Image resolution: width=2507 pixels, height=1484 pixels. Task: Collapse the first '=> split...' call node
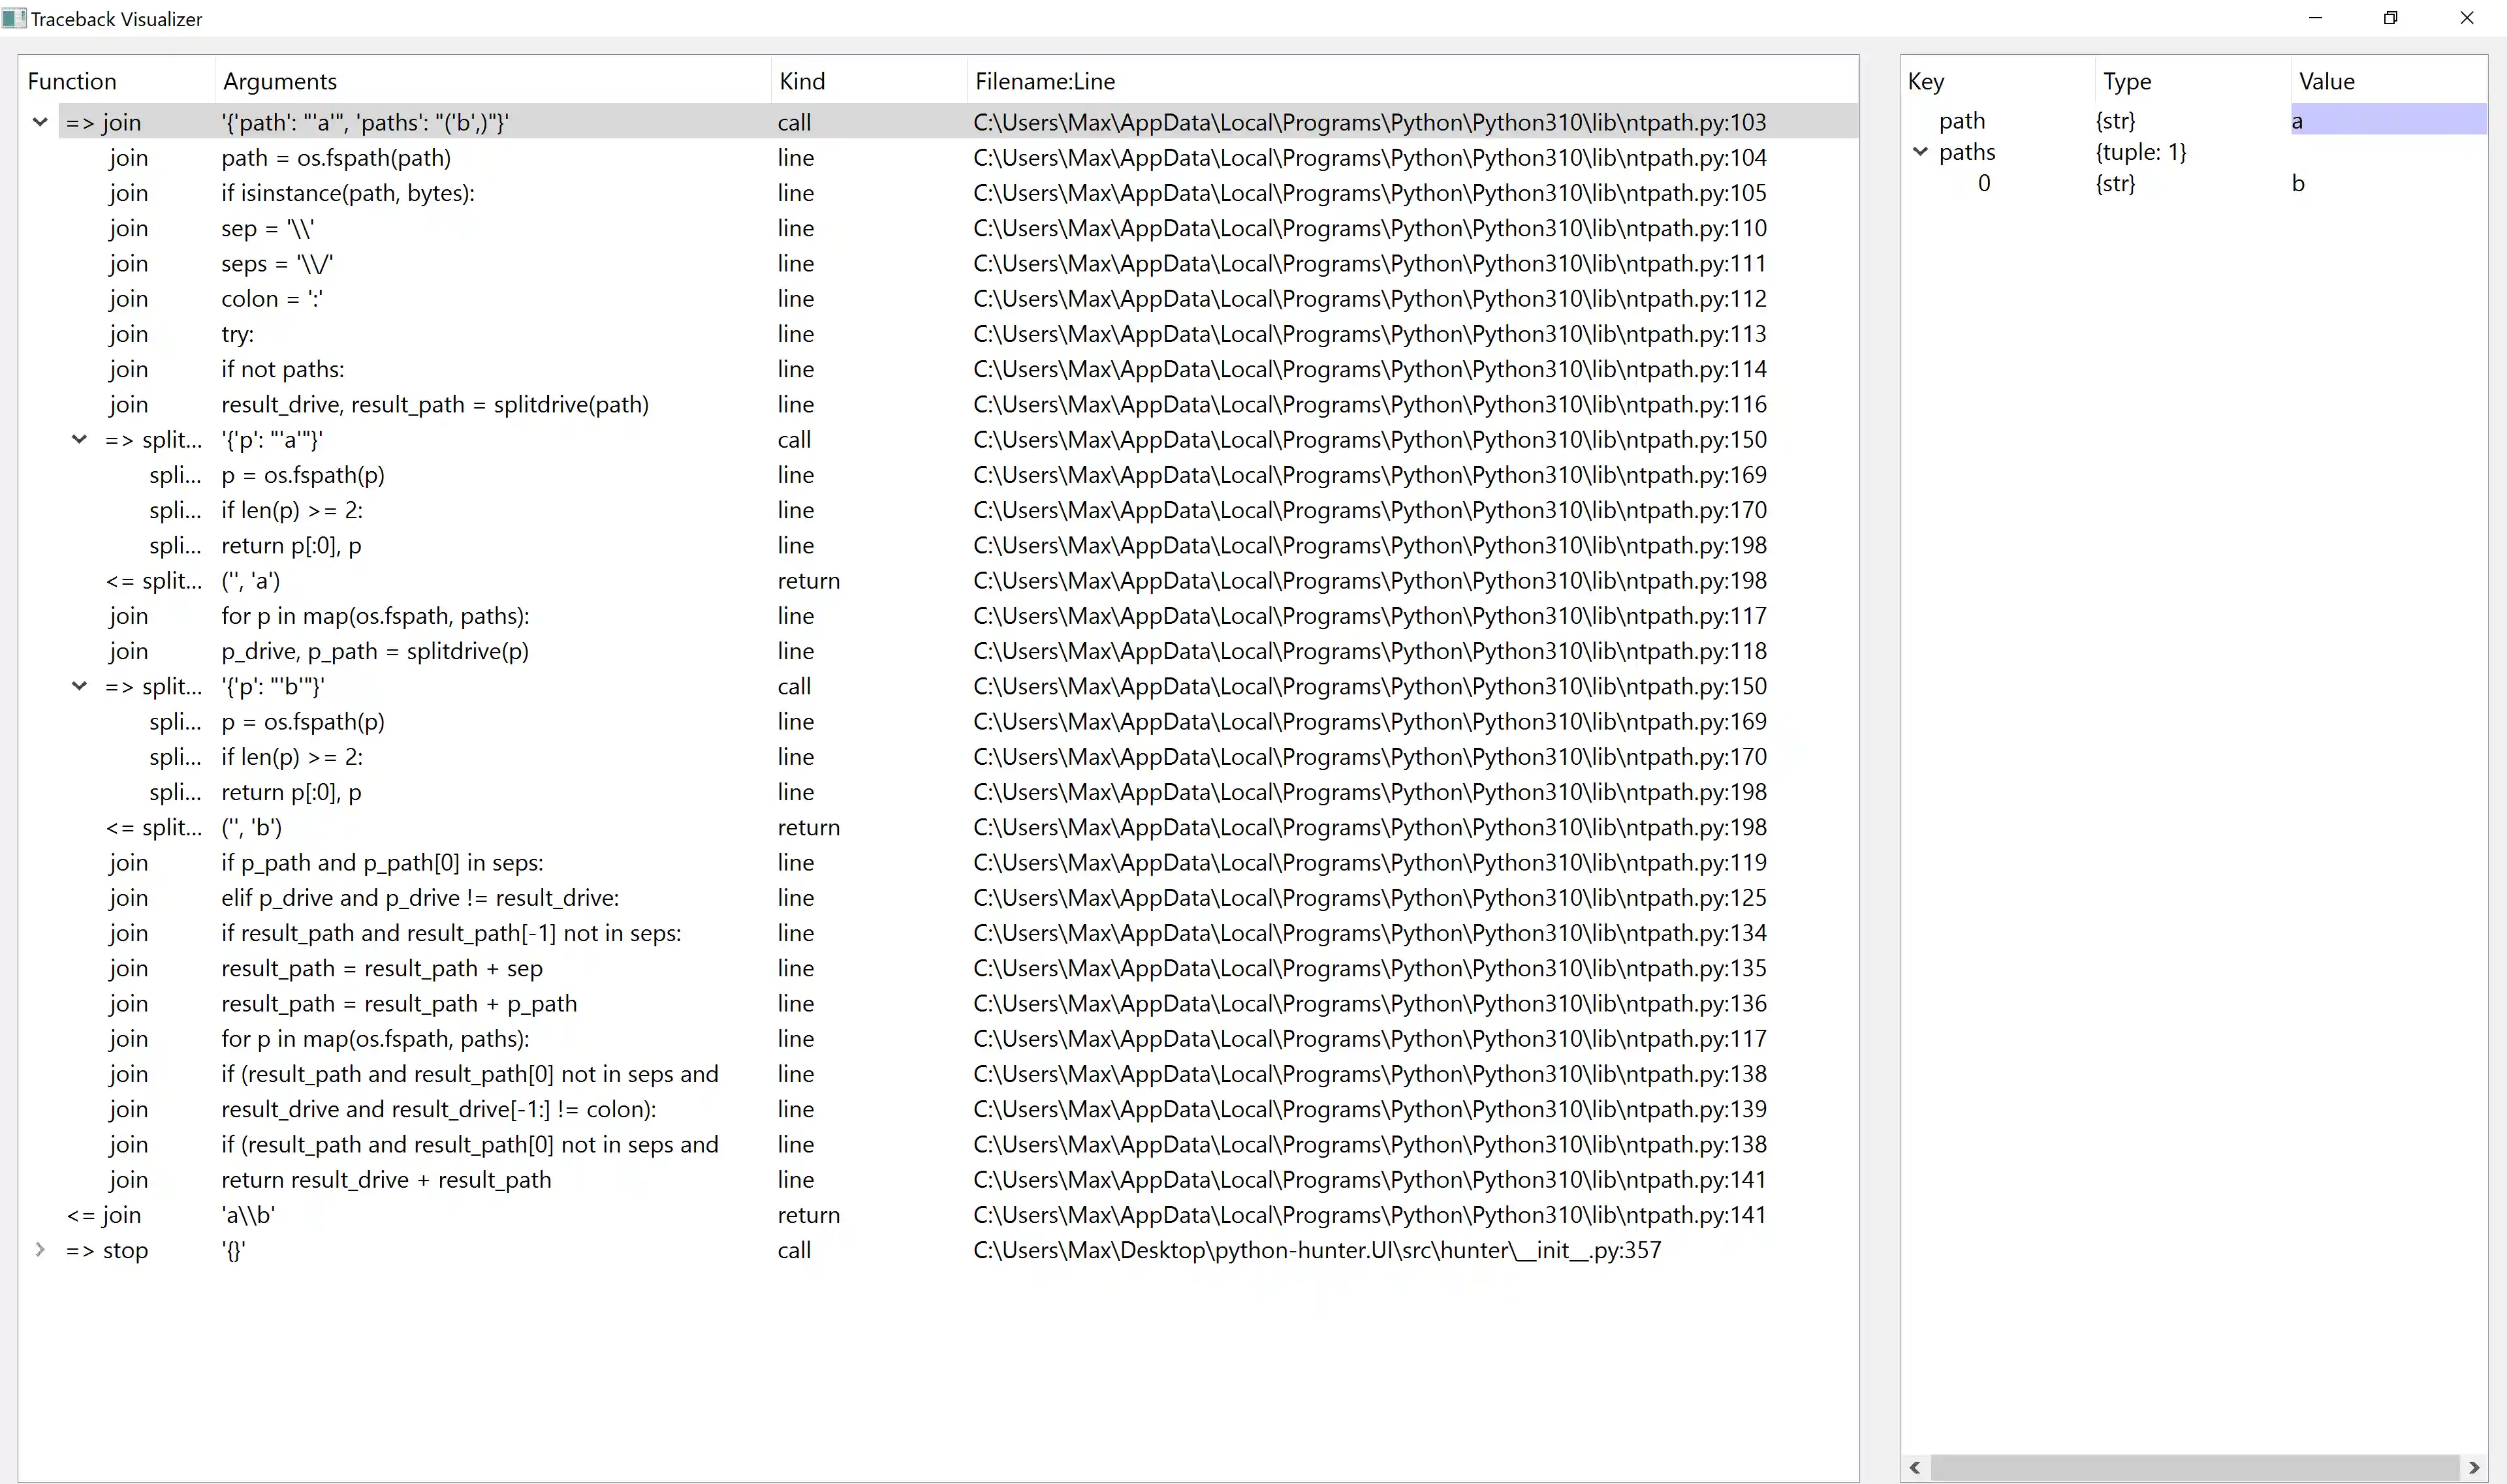(79, 439)
